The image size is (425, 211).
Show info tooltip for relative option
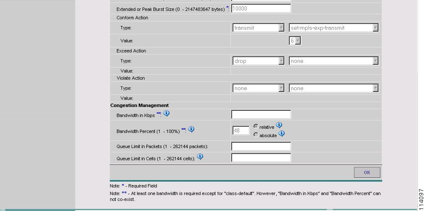[279, 125]
